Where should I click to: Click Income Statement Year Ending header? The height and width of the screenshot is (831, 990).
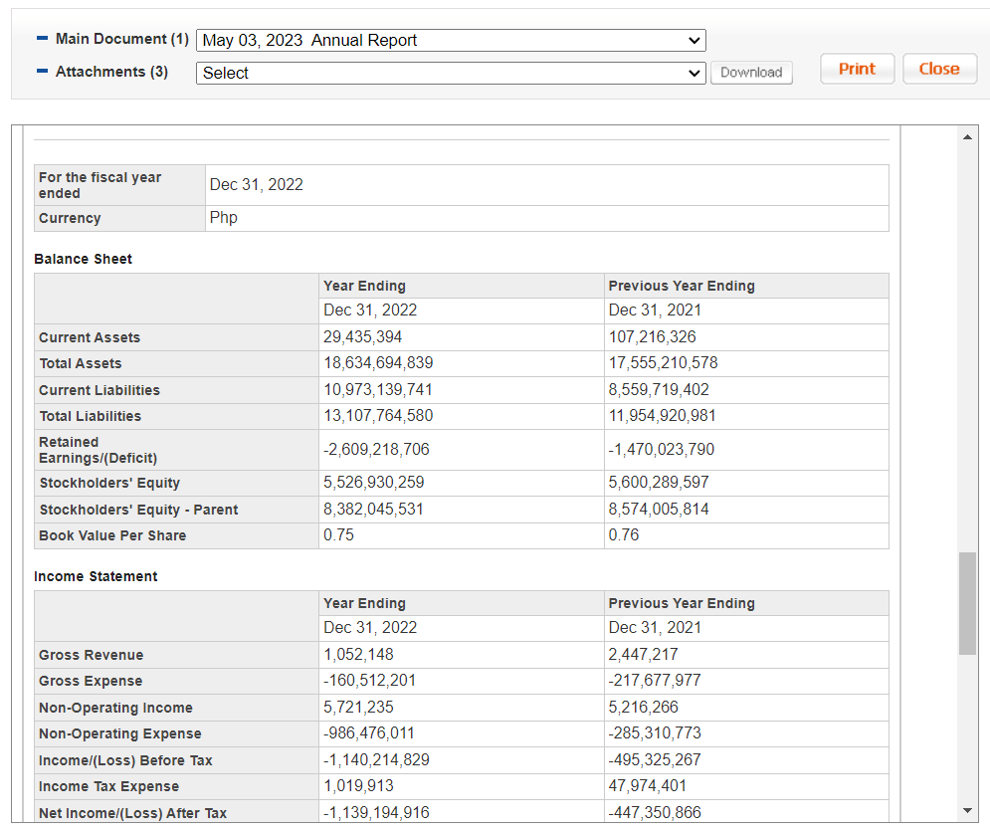[364, 604]
